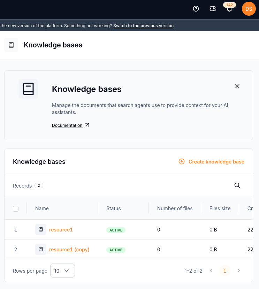The width and height of the screenshot is (259, 289).
Task: Go to the previous page arrow
Action: (x=211, y=271)
